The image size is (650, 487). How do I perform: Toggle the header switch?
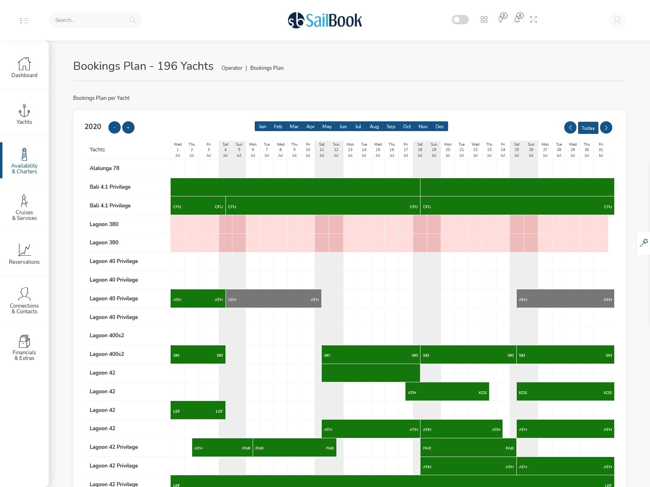460,19
